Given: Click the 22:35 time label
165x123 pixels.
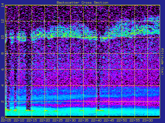Looking at the screenshot, I should pos(83,120).
